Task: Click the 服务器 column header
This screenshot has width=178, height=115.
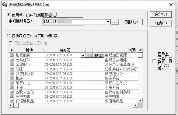Action: [x=65, y=50]
